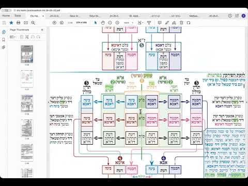
Task: Open the help question mark icon
Action: (x=230, y=16)
